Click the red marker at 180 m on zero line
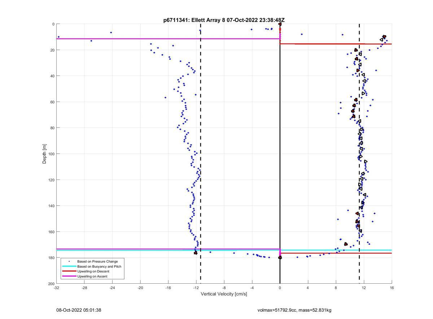 280,257
